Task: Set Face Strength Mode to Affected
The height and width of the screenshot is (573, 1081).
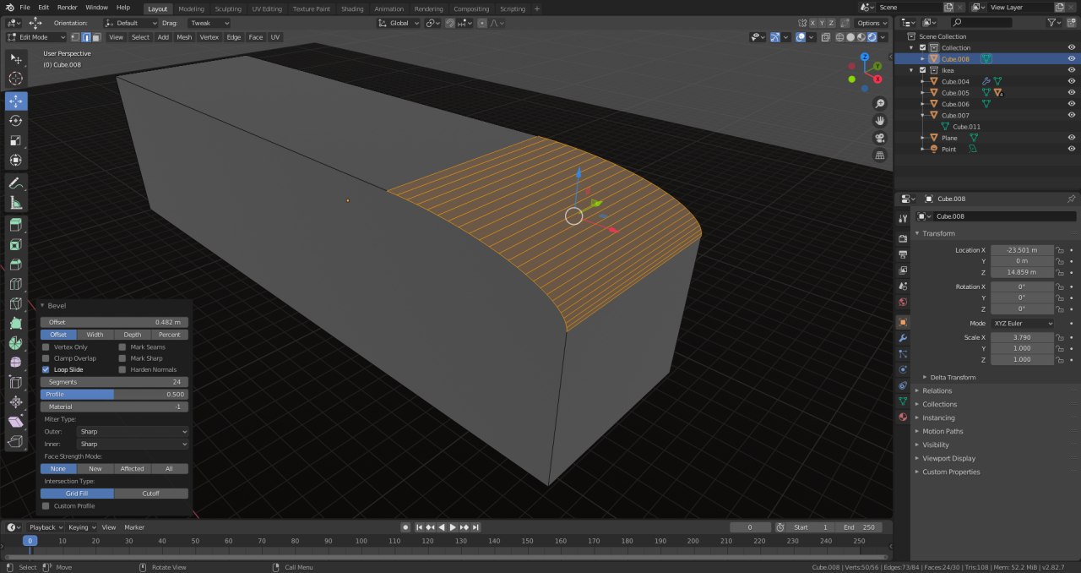Action: click(x=133, y=469)
